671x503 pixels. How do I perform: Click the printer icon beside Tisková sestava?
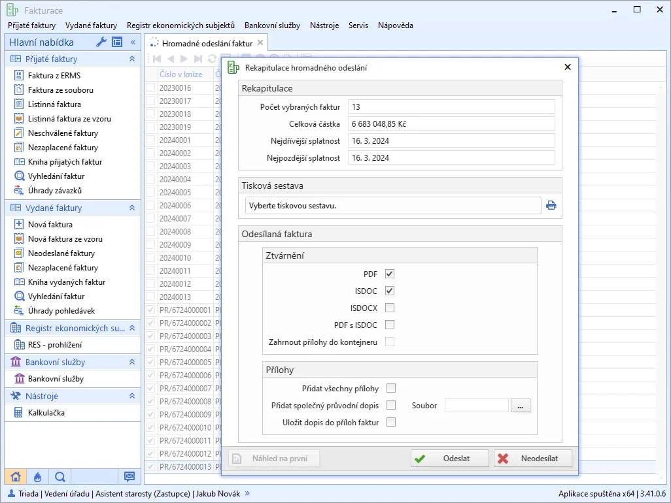point(551,206)
